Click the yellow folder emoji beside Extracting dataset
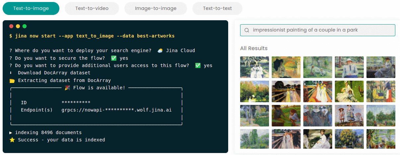Image resolution: width=400 pixels, height=155 pixels. 12,80
